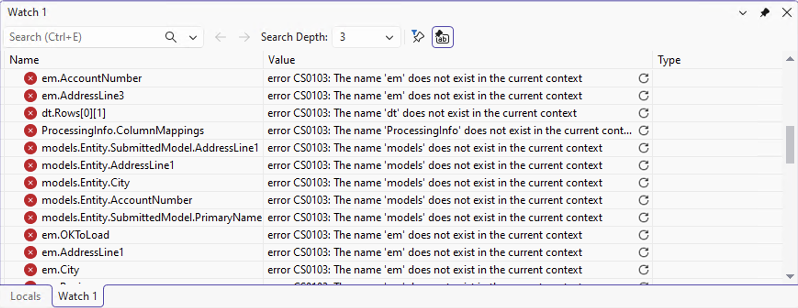
Task: Click the search magnifier icon
Action: click(171, 37)
